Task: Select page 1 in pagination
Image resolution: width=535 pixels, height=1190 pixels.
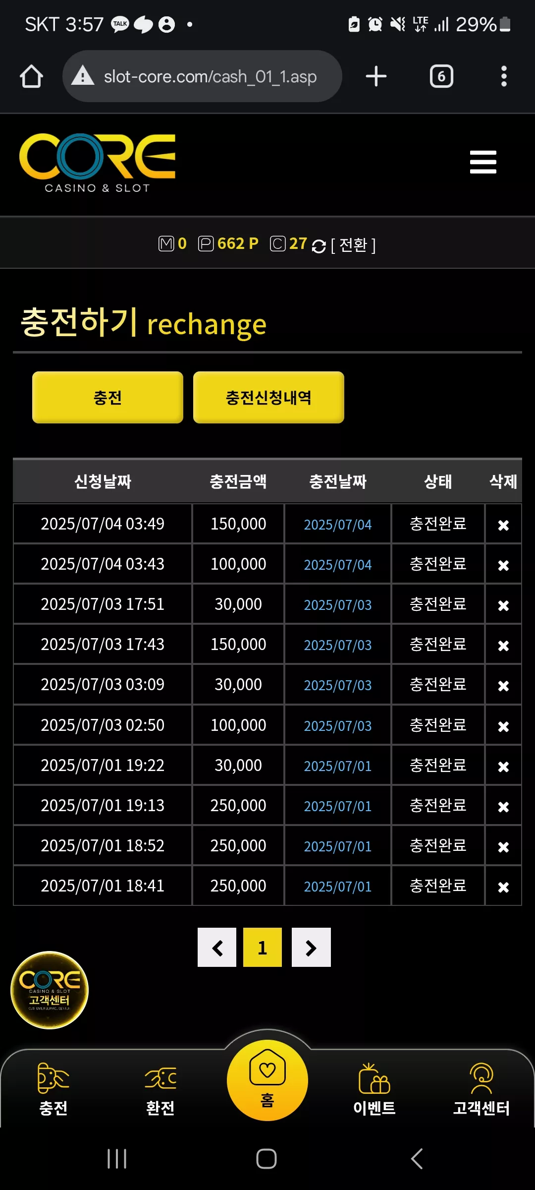Action: [263, 947]
